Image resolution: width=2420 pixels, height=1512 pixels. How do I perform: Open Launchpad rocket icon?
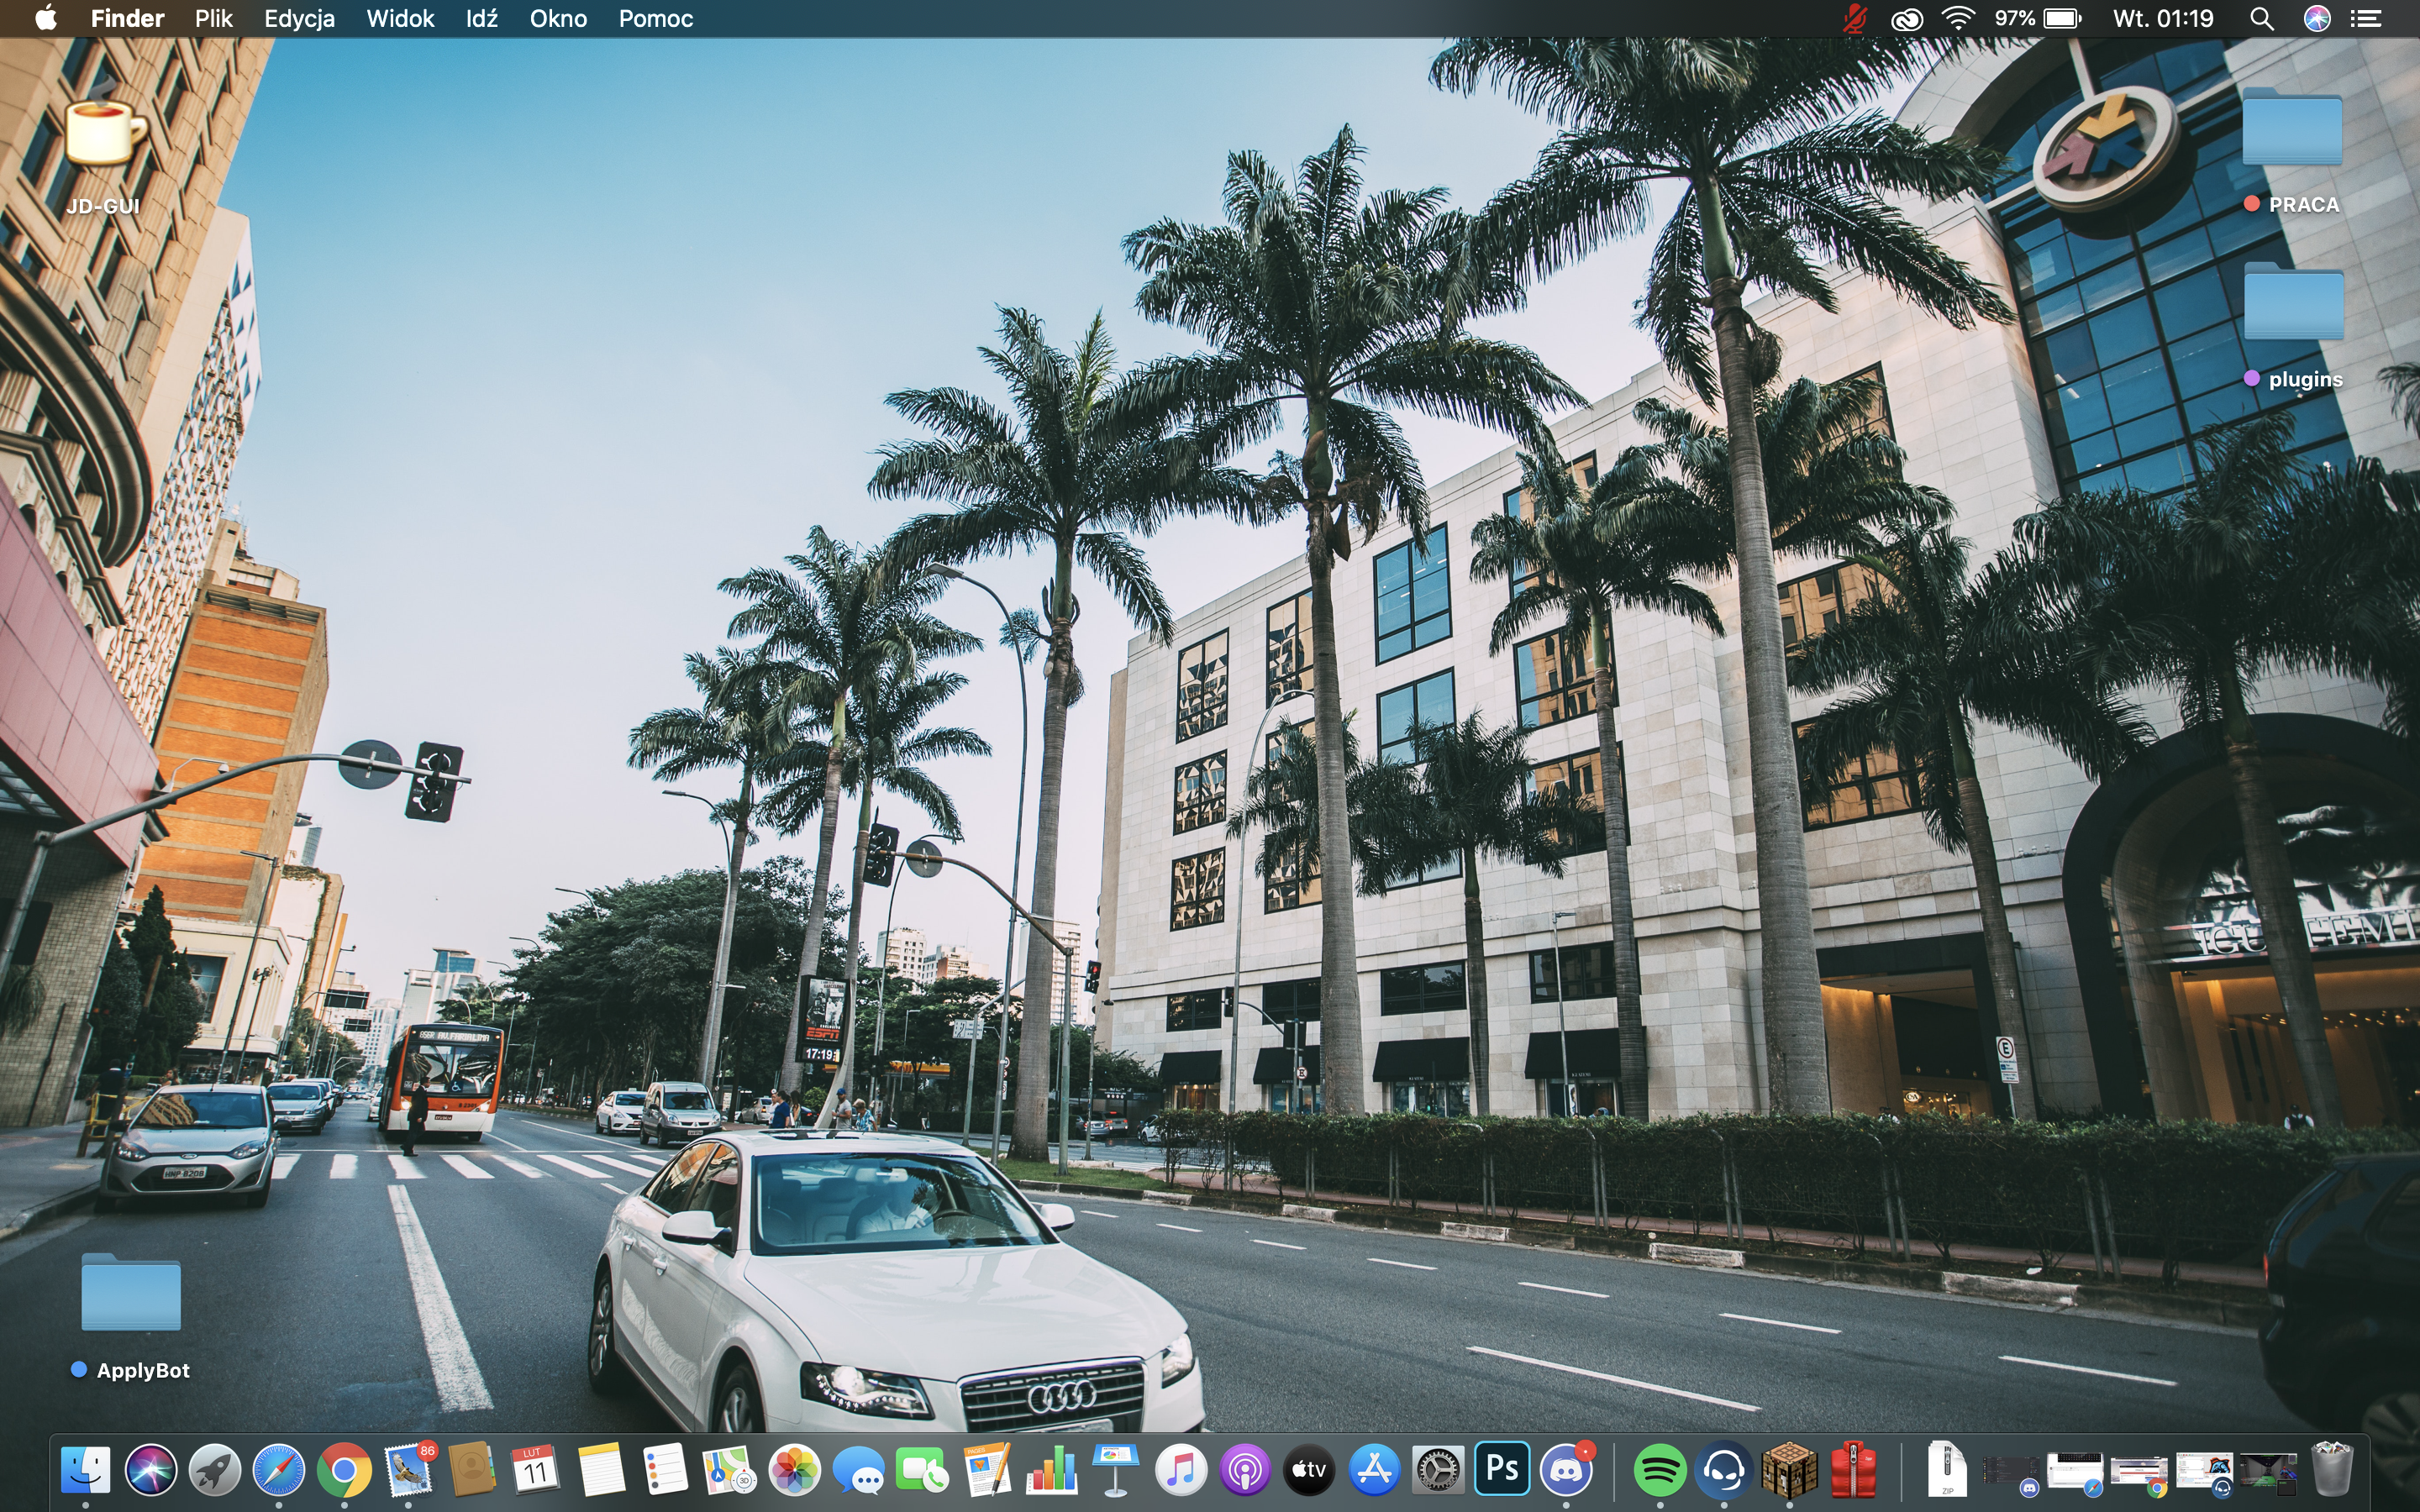215,1470
